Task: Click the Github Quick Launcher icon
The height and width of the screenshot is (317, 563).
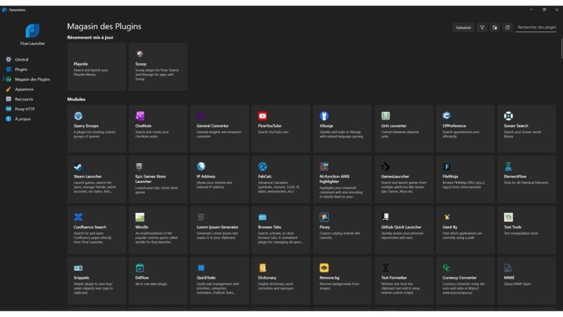Action: 385,217
